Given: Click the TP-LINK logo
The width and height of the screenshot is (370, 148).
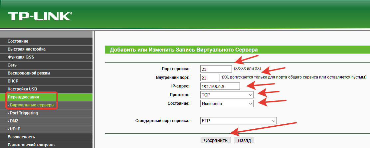Looking at the screenshot, I should click(x=40, y=16).
